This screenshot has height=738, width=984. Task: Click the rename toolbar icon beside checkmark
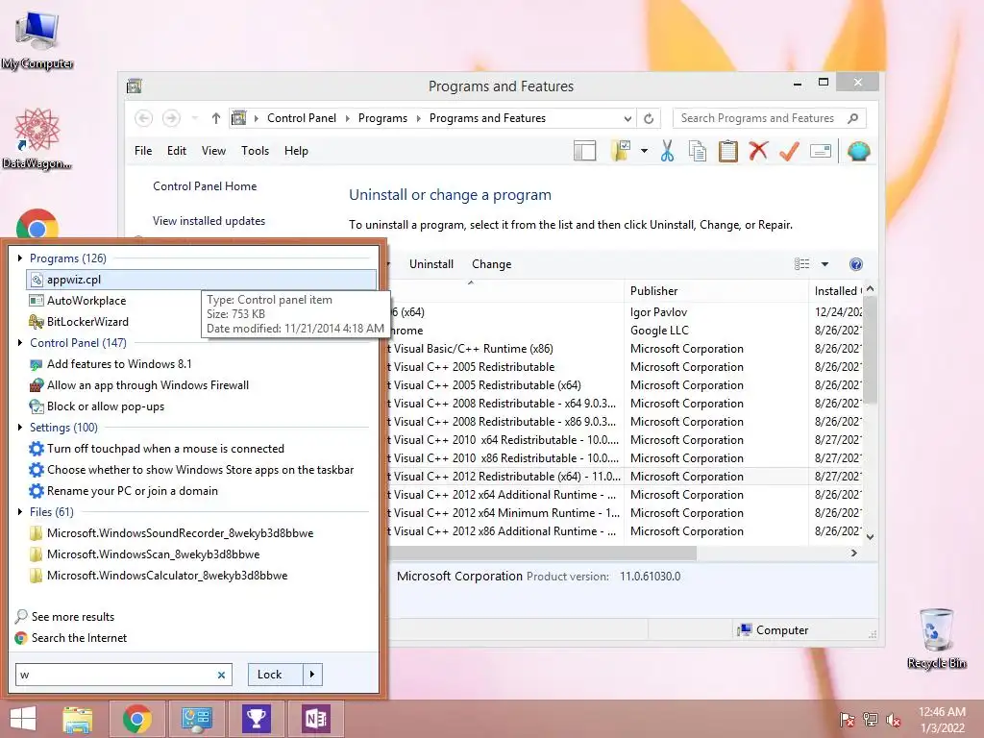click(x=821, y=151)
